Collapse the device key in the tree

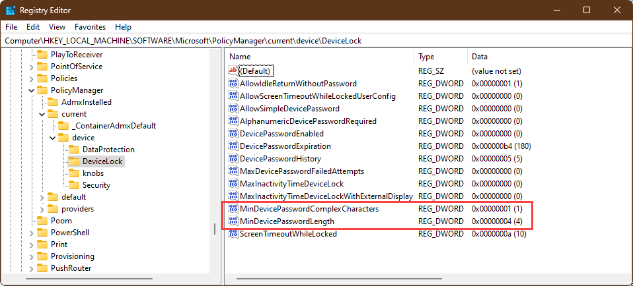coord(52,138)
